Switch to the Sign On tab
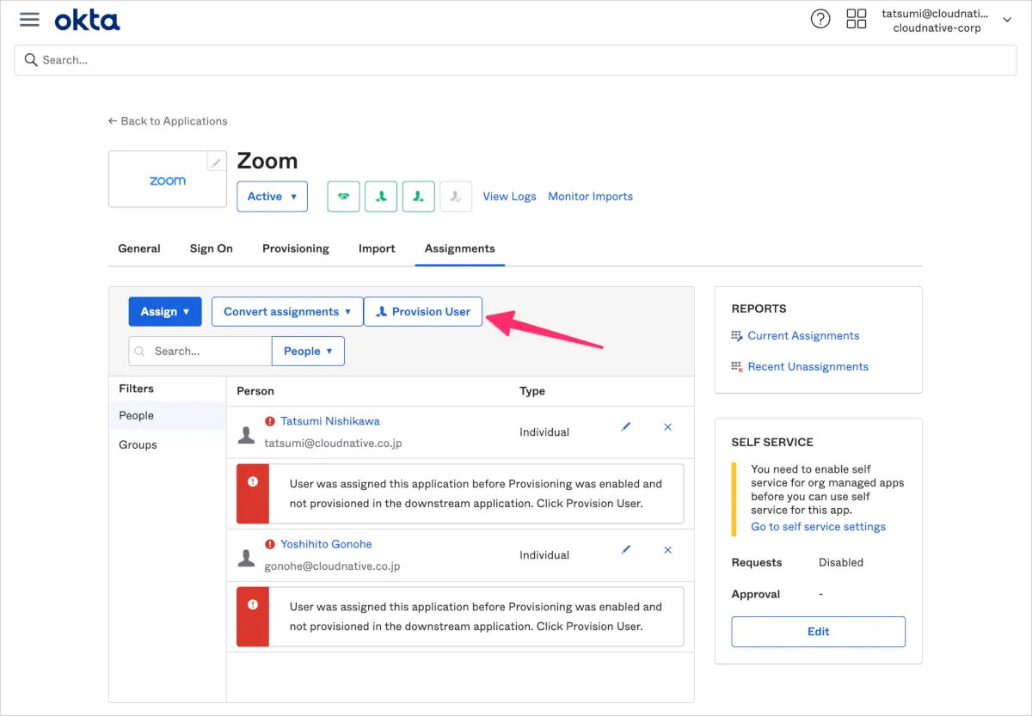 point(211,248)
